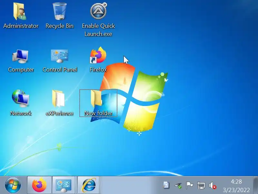The height and width of the screenshot is (194, 258).
Task: Click the muted volume speaker icon
Action: (x=213, y=185)
